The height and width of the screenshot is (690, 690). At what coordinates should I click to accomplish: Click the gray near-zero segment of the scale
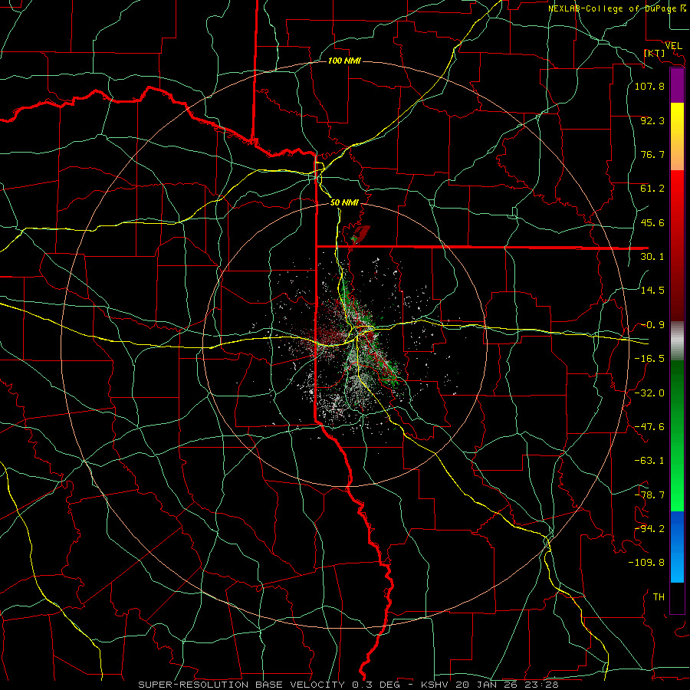677,341
